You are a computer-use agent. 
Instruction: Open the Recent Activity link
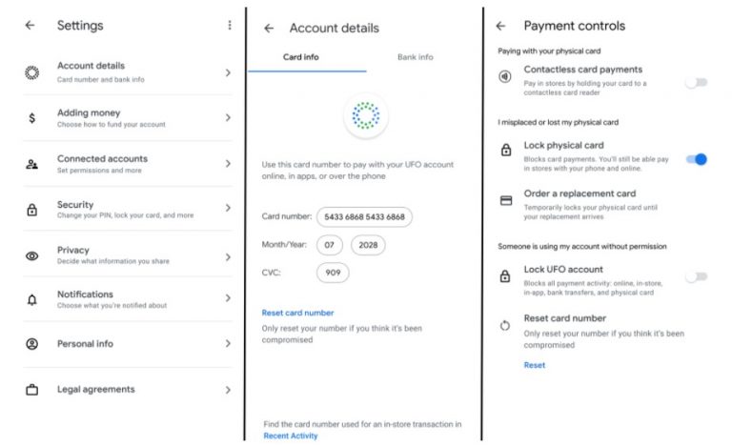291,436
